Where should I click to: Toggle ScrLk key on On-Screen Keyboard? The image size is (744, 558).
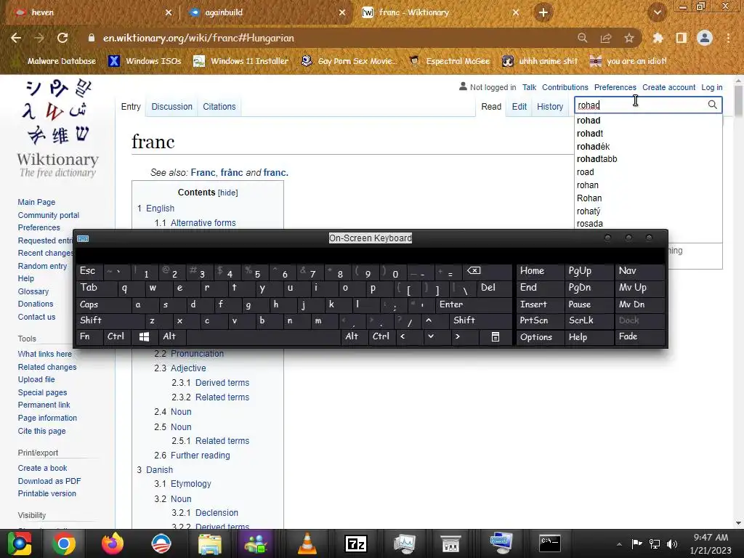click(589, 320)
